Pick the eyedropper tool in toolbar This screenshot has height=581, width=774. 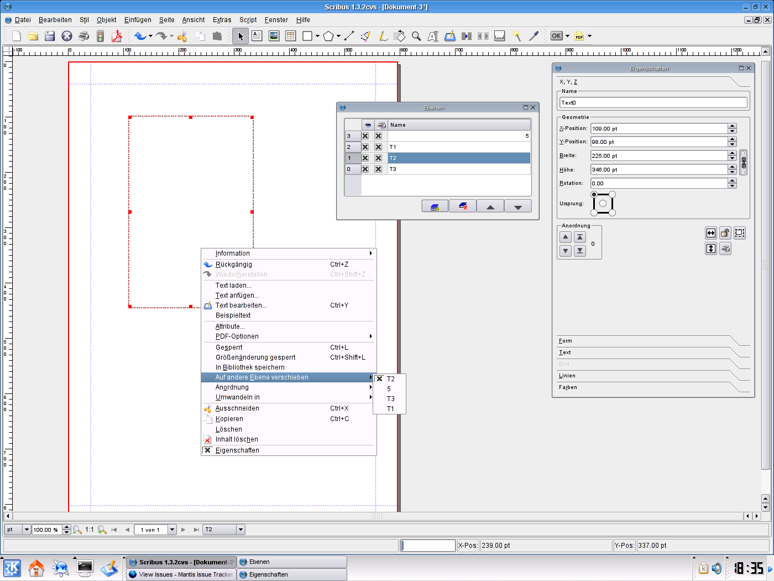click(x=534, y=36)
